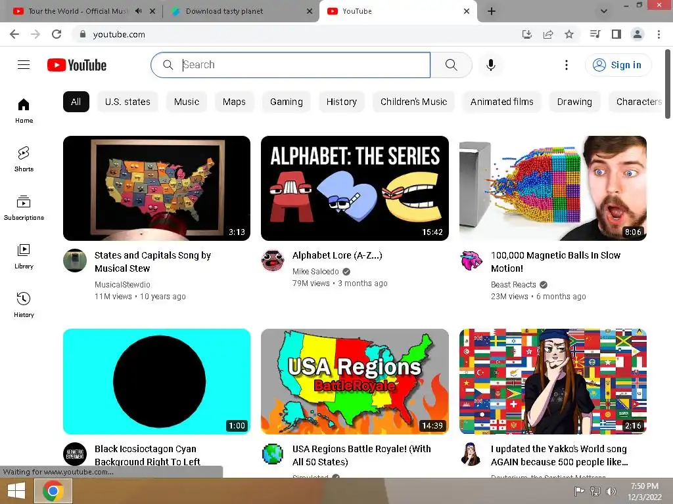Image resolution: width=673 pixels, height=504 pixels.
Task: Open Mike Salcedo channel avatar
Action: [x=273, y=261]
